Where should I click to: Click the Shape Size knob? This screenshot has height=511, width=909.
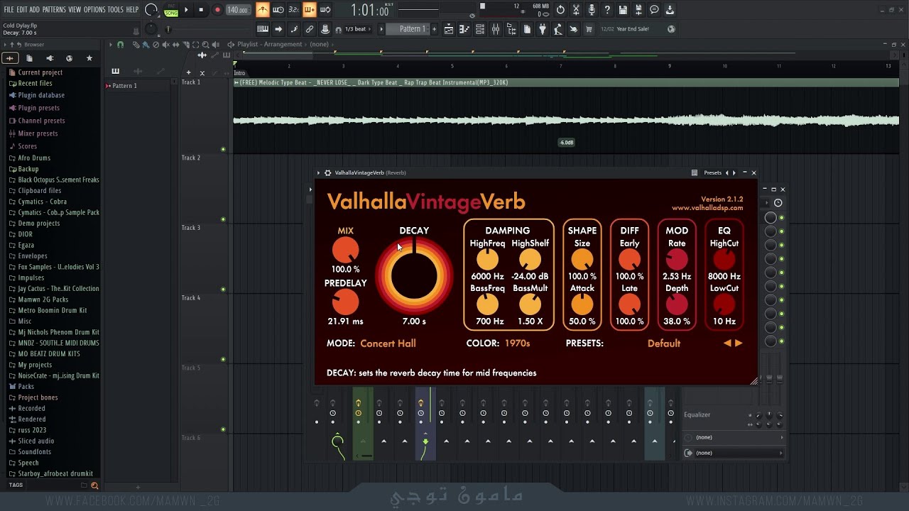[x=582, y=260]
